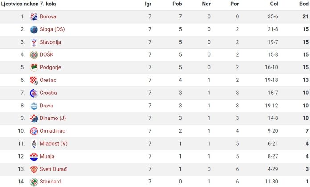Click the Dinamo (J) crest icon

point(34,118)
